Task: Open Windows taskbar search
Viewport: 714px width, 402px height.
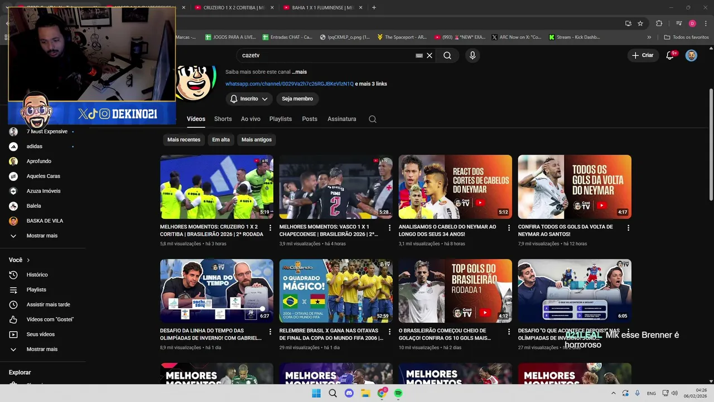Action: coord(333,393)
